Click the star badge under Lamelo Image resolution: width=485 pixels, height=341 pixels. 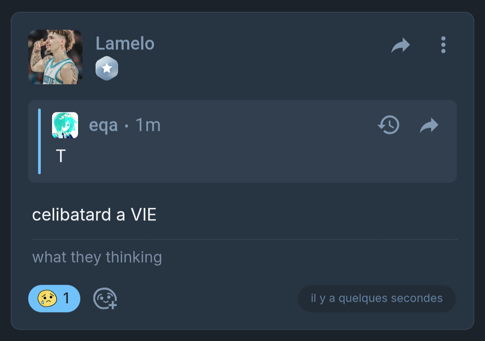click(107, 69)
